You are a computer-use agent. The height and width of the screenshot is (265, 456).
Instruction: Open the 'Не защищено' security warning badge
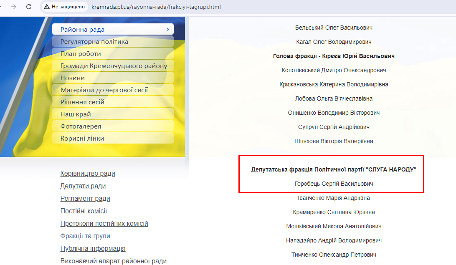[x=64, y=7]
